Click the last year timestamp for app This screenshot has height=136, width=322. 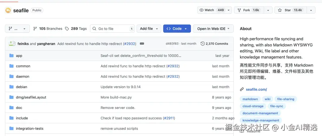(x=222, y=56)
